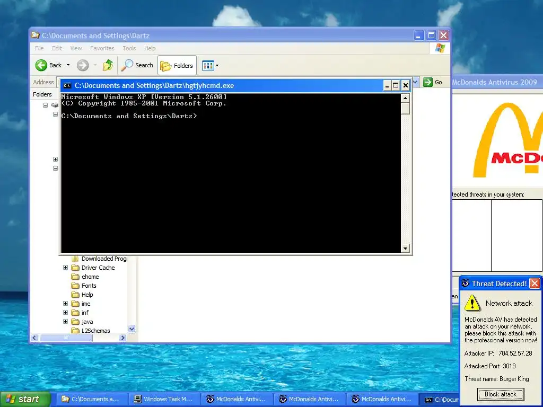The width and height of the screenshot is (543, 407).
Task: Minimize the command prompt window
Action: [x=387, y=85]
